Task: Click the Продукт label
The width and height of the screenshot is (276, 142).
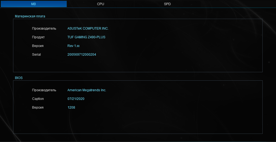Action: [38, 37]
